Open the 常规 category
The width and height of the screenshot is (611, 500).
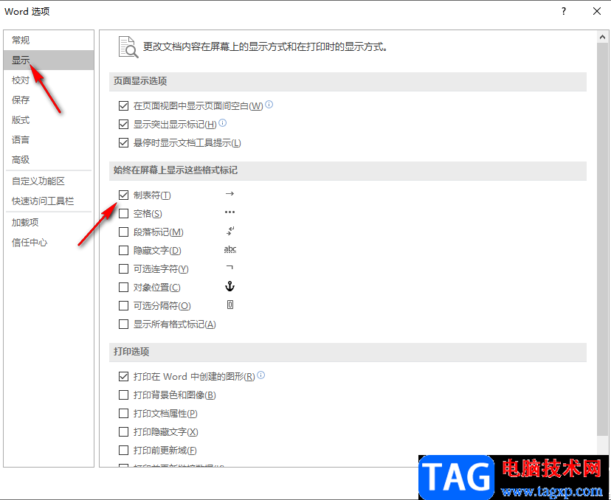48,40
